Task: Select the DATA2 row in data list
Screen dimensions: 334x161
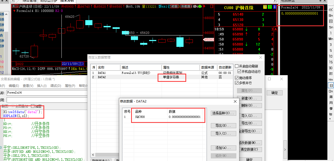Action: tap(162, 77)
